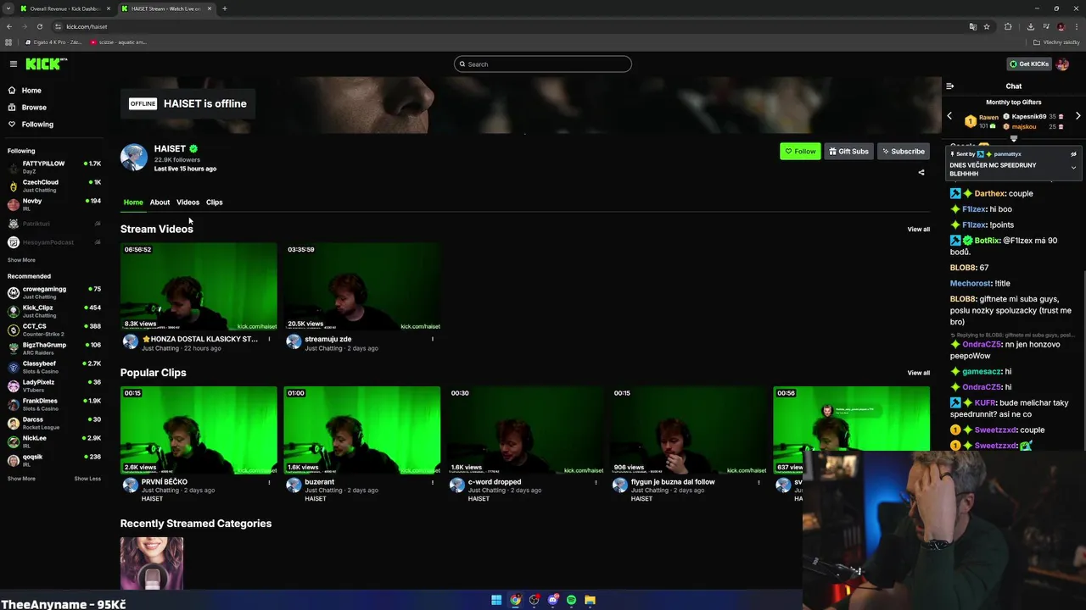This screenshot has height=610, width=1086.
Task: Focus the Kick search field
Action: pyautogui.click(x=543, y=64)
